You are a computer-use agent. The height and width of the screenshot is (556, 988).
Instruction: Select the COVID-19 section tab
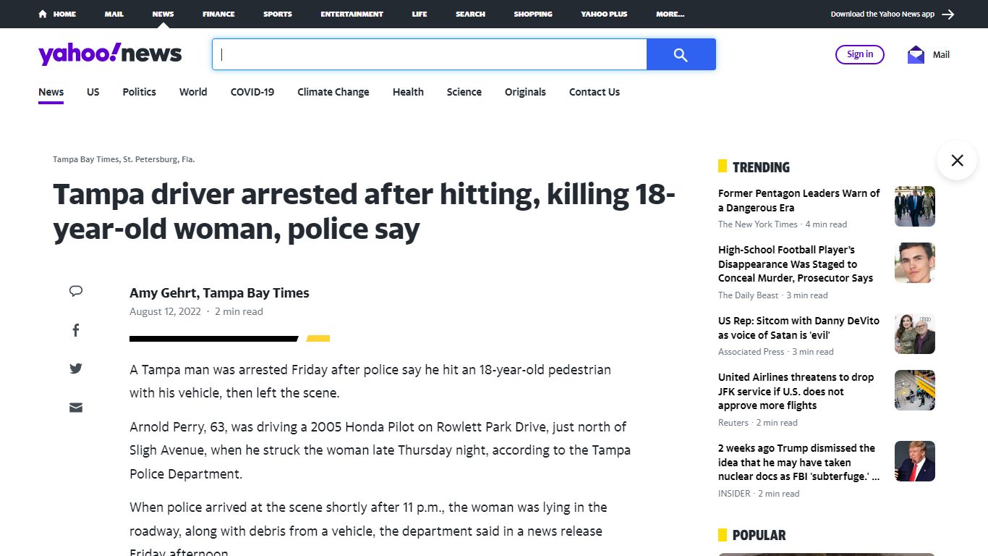[252, 92]
